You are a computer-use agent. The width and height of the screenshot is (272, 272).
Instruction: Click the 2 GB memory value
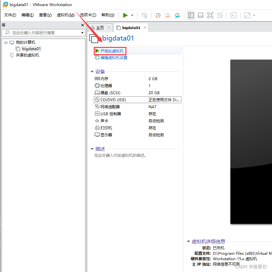click(x=153, y=79)
